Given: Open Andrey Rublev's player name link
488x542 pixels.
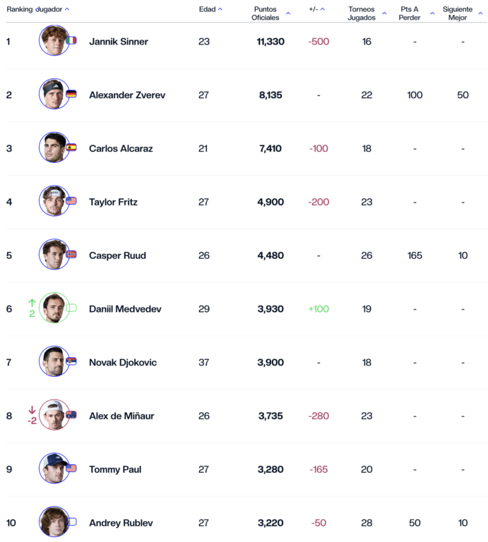Looking at the screenshot, I should pyautogui.click(x=121, y=523).
